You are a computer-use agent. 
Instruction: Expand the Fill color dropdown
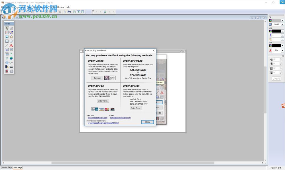coord(283,20)
